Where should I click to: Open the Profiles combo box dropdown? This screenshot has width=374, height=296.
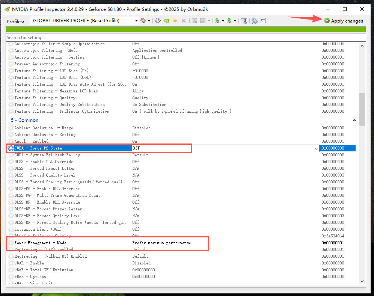pyautogui.click(x=136, y=21)
